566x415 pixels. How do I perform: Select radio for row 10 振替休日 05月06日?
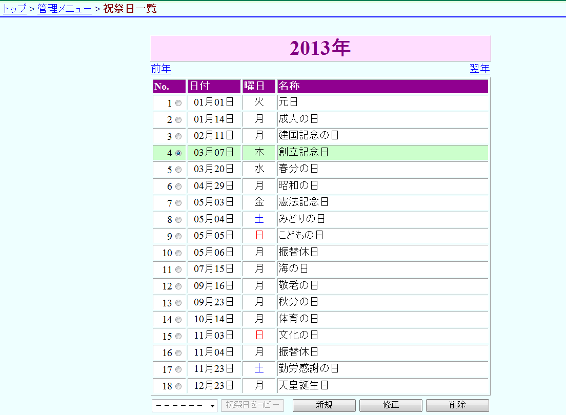pyautogui.click(x=178, y=253)
